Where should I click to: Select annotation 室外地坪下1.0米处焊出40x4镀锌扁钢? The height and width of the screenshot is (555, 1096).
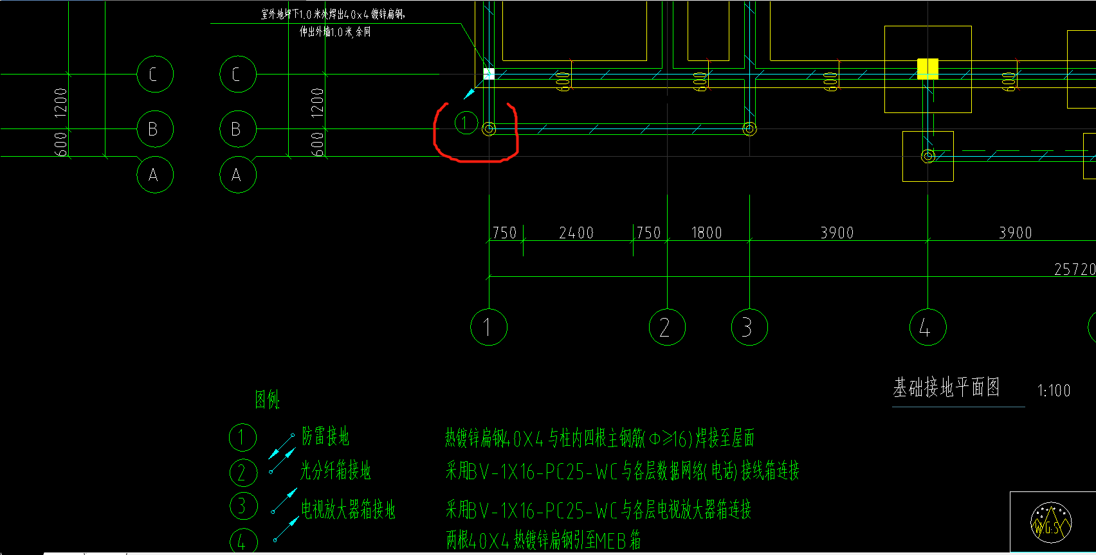333,14
